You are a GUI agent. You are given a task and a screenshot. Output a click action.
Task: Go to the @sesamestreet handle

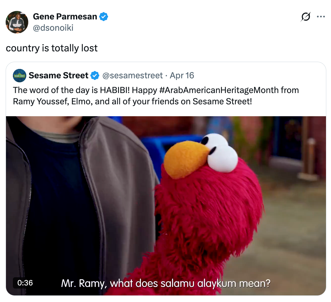pyautogui.click(x=133, y=75)
